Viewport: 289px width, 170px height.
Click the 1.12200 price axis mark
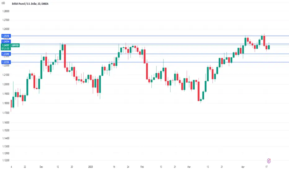(6, 160)
